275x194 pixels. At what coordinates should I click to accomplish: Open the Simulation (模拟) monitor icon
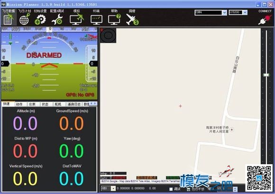pyautogui.click(x=76, y=17)
